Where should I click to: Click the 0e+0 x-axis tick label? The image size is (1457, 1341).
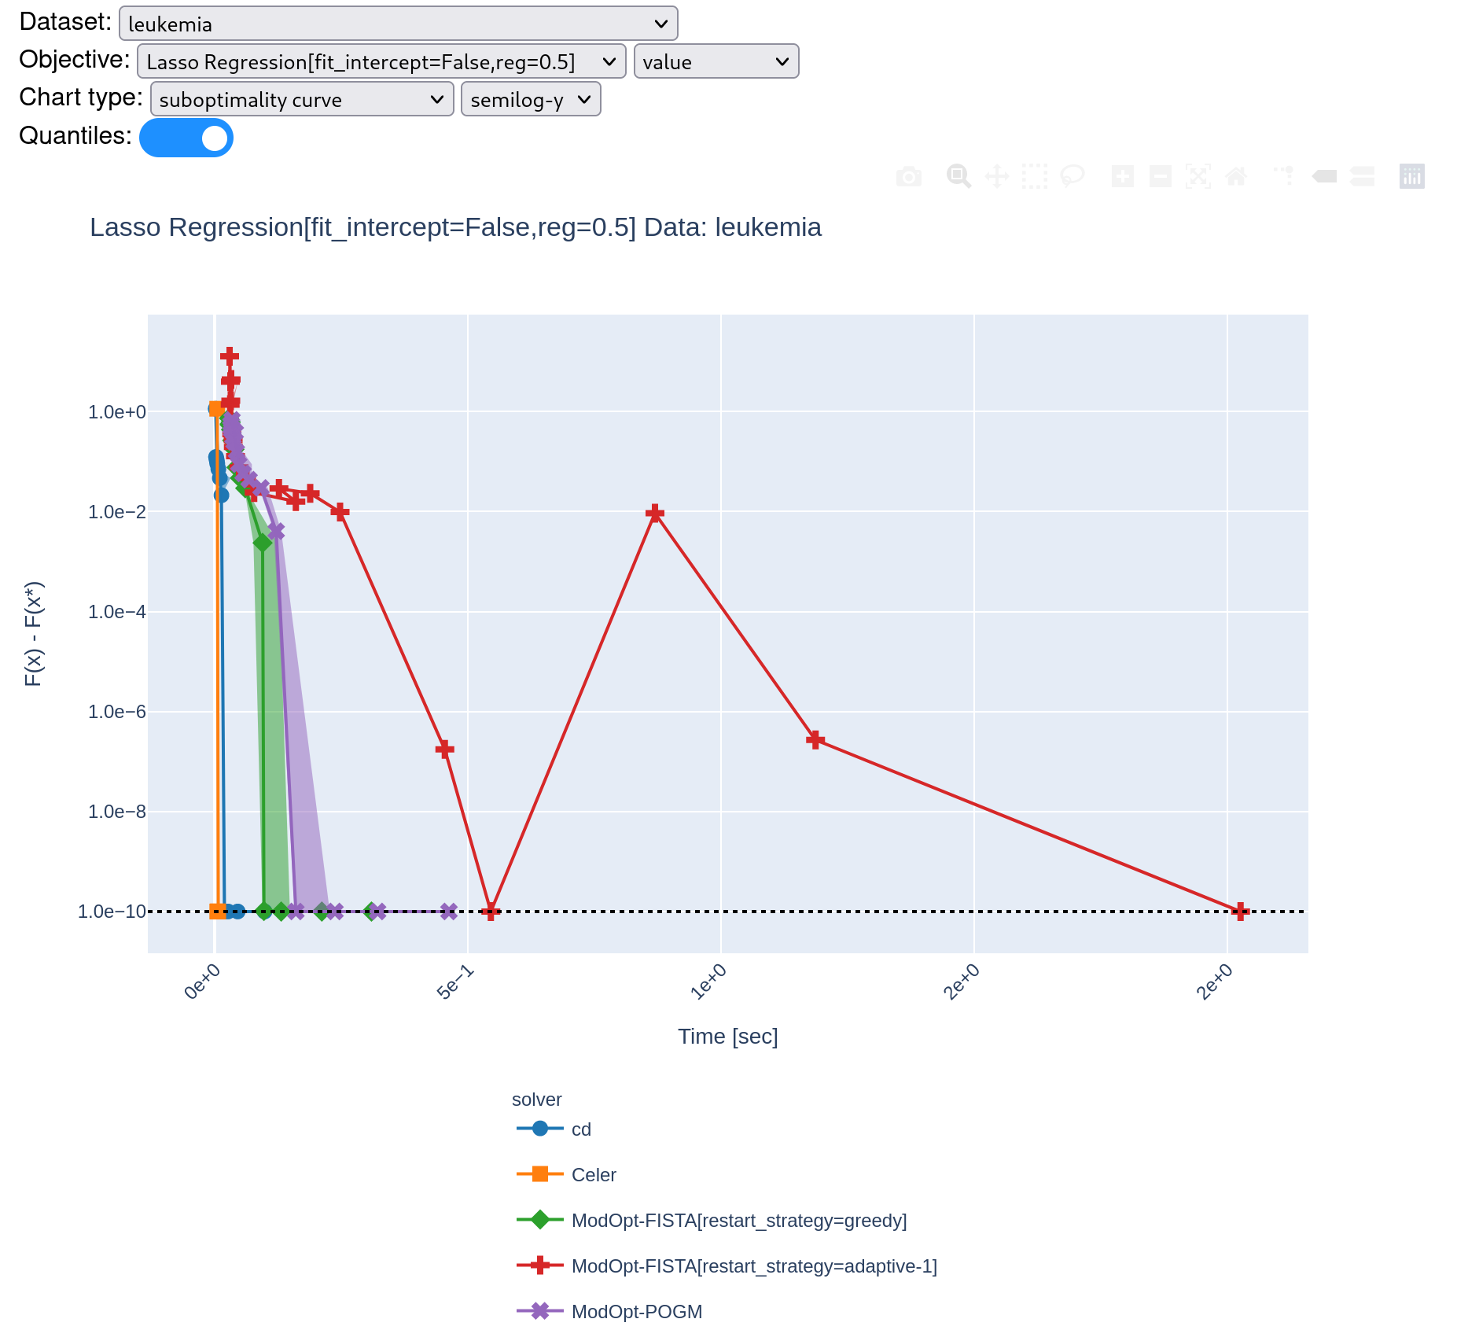point(202,982)
